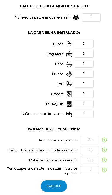Click the washing machine icon beside Lavadora
The height and width of the screenshot is (195, 112).
[69, 94]
